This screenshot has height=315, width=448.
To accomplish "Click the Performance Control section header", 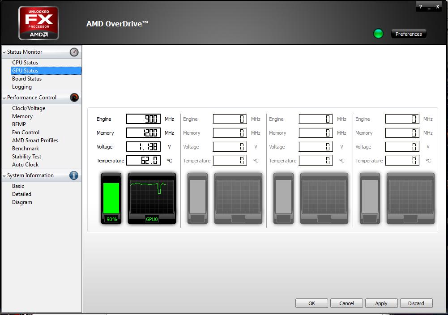I will [x=42, y=98].
